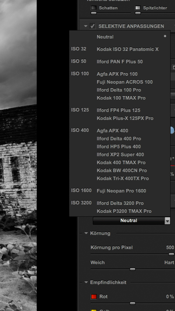
Task: Choose Kodak 400 TMAX Pro
Action: click(x=121, y=163)
